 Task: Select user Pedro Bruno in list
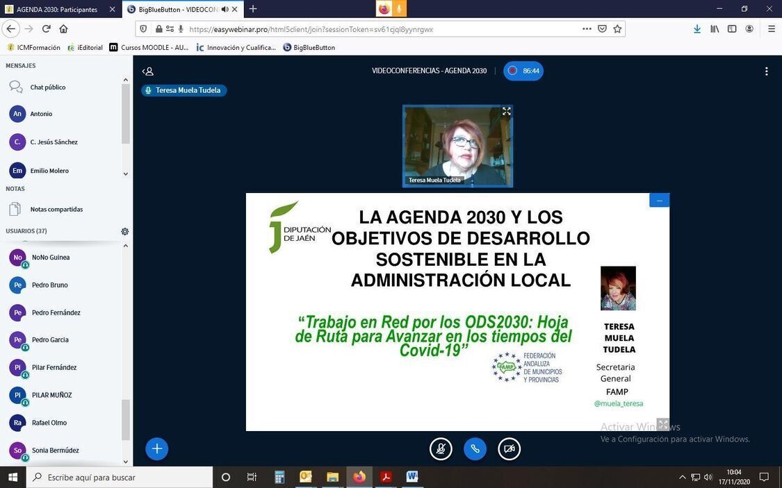coord(49,285)
